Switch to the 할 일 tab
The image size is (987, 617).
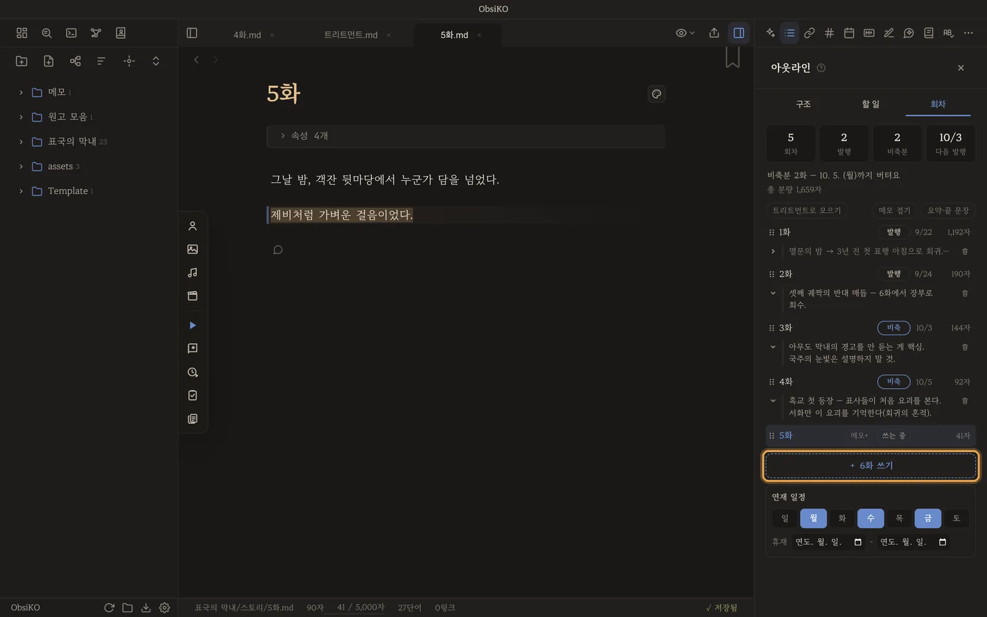click(870, 104)
